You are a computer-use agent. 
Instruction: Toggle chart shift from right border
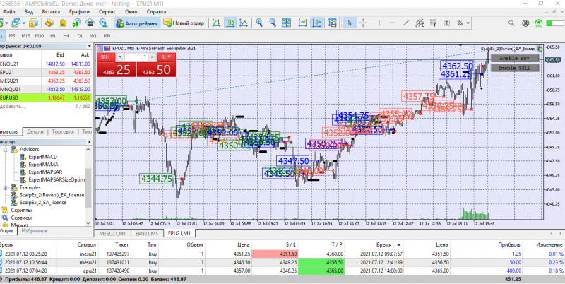316,23
